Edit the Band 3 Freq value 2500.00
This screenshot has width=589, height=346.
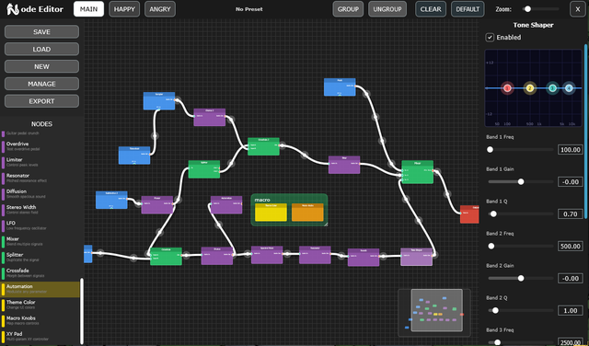click(x=570, y=342)
